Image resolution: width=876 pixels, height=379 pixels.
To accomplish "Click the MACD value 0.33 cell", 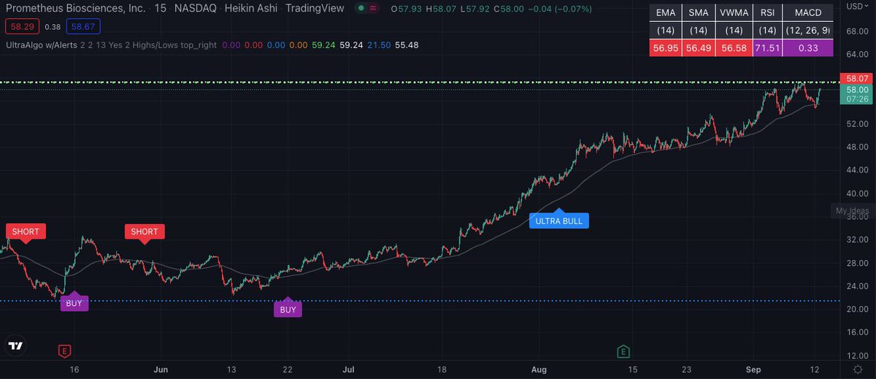I will (808, 47).
